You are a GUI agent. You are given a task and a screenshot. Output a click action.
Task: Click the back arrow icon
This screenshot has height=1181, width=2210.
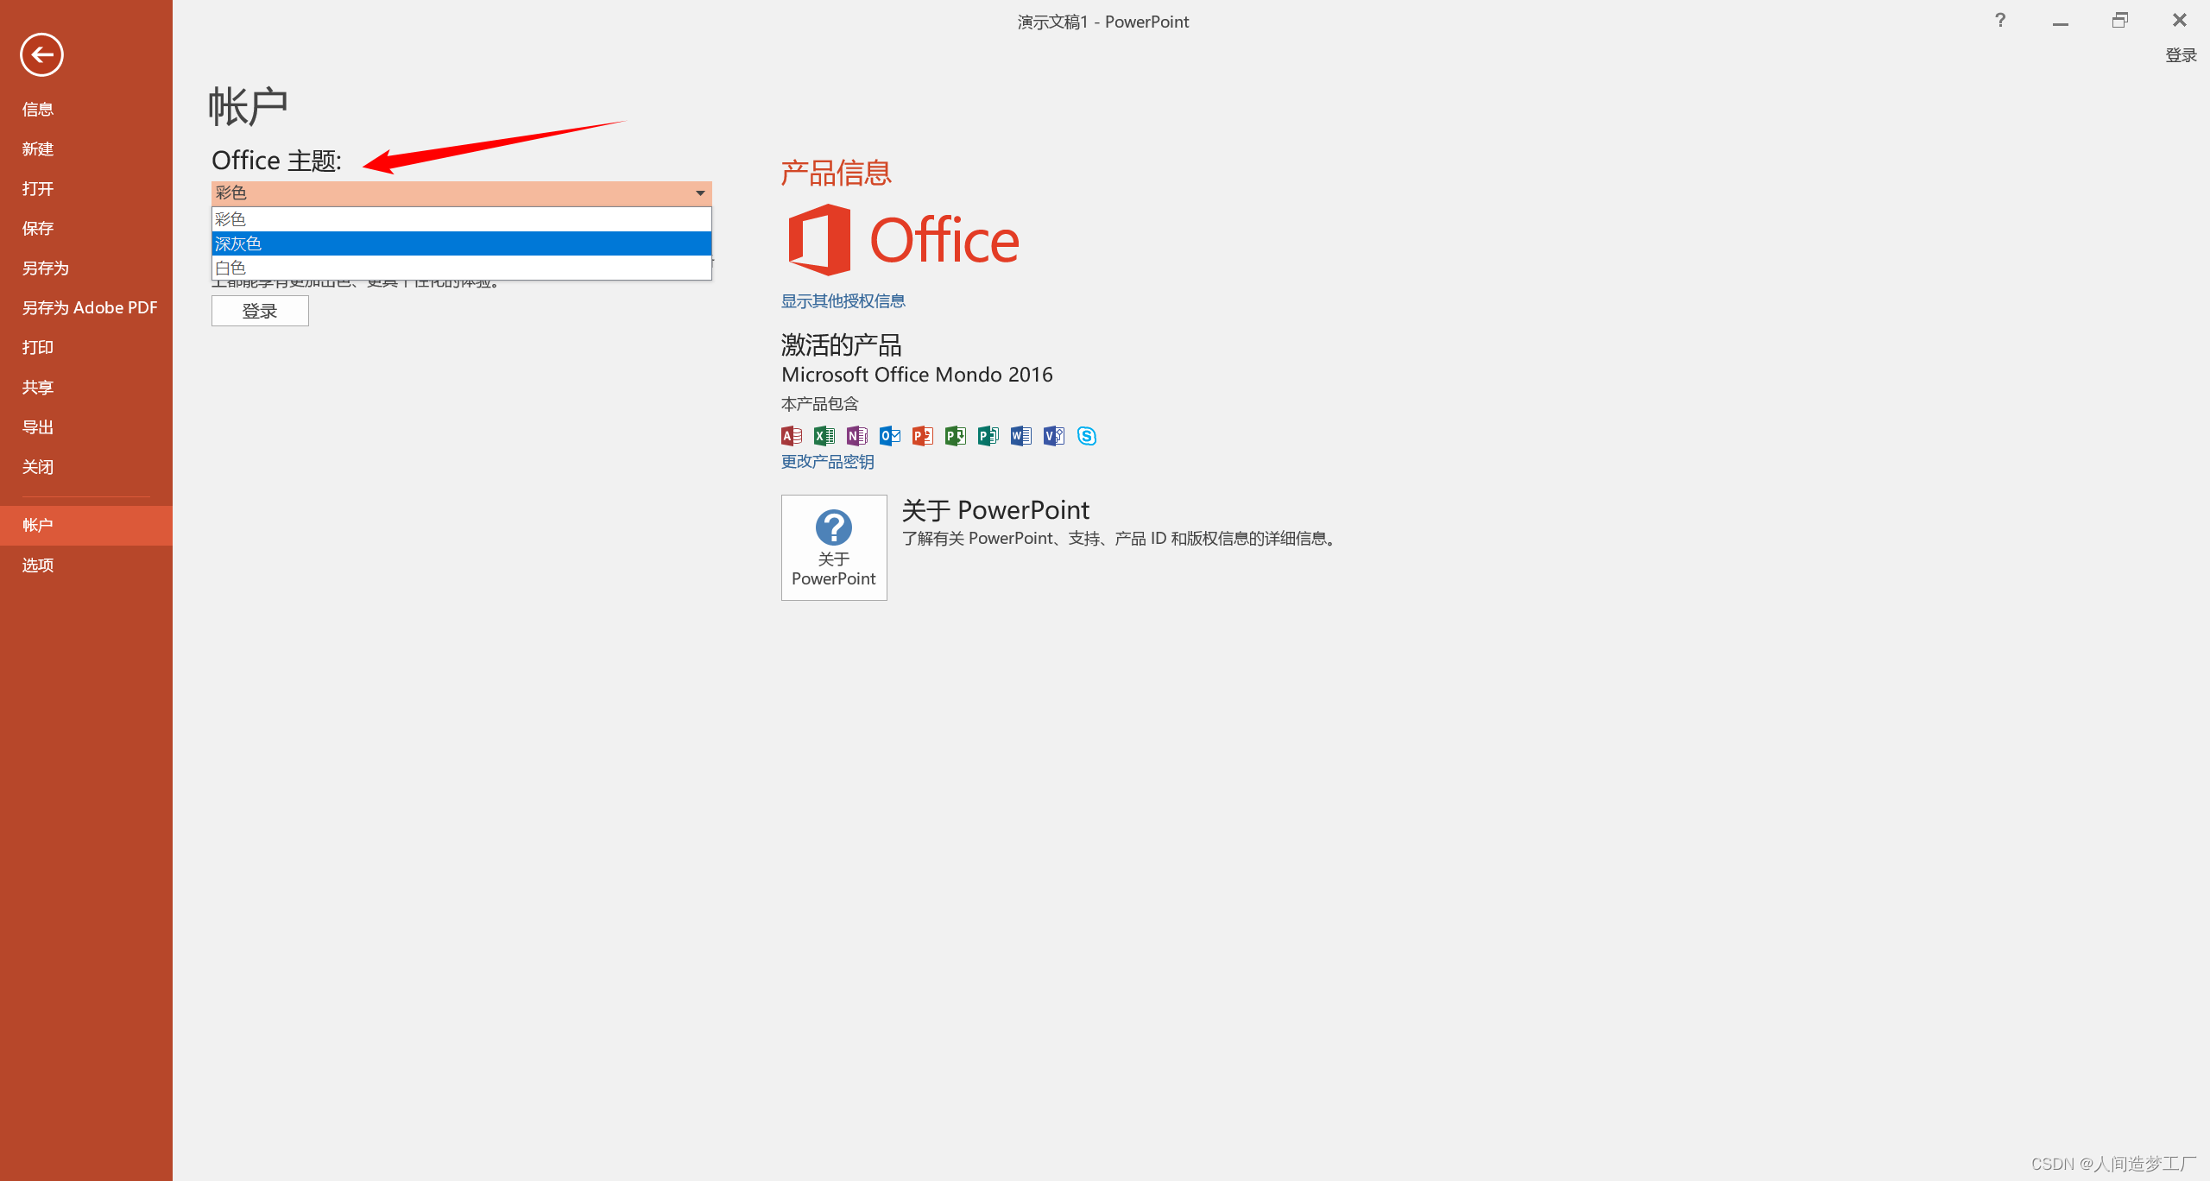[x=41, y=55]
